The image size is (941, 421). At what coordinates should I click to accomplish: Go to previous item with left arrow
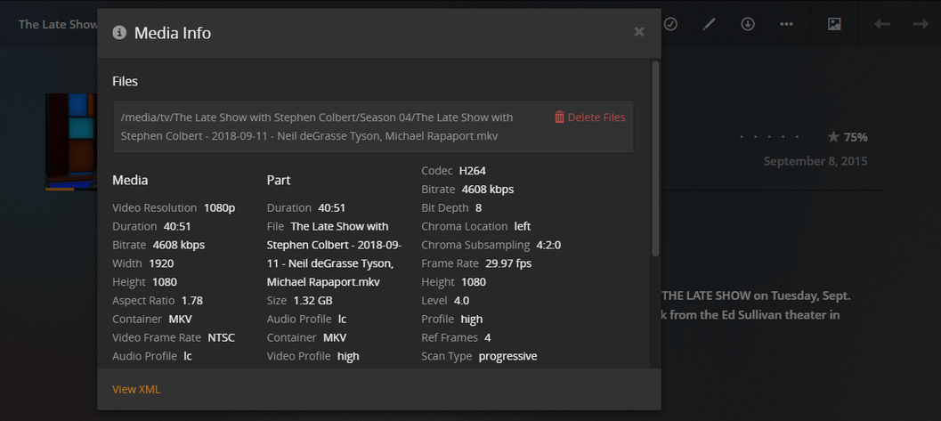coord(882,24)
